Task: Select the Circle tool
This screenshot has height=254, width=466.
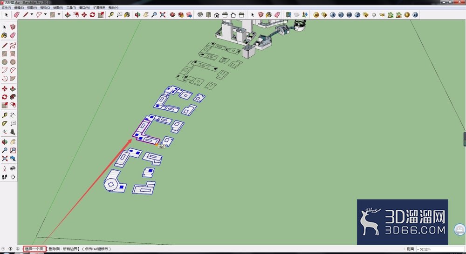Action: point(5,62)
